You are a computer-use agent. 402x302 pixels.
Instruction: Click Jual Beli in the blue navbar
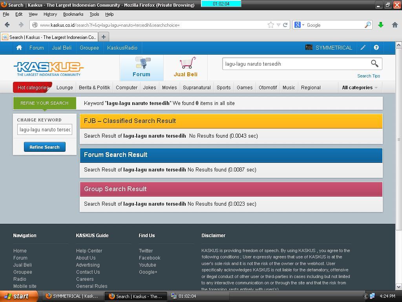tap(62, 48)
